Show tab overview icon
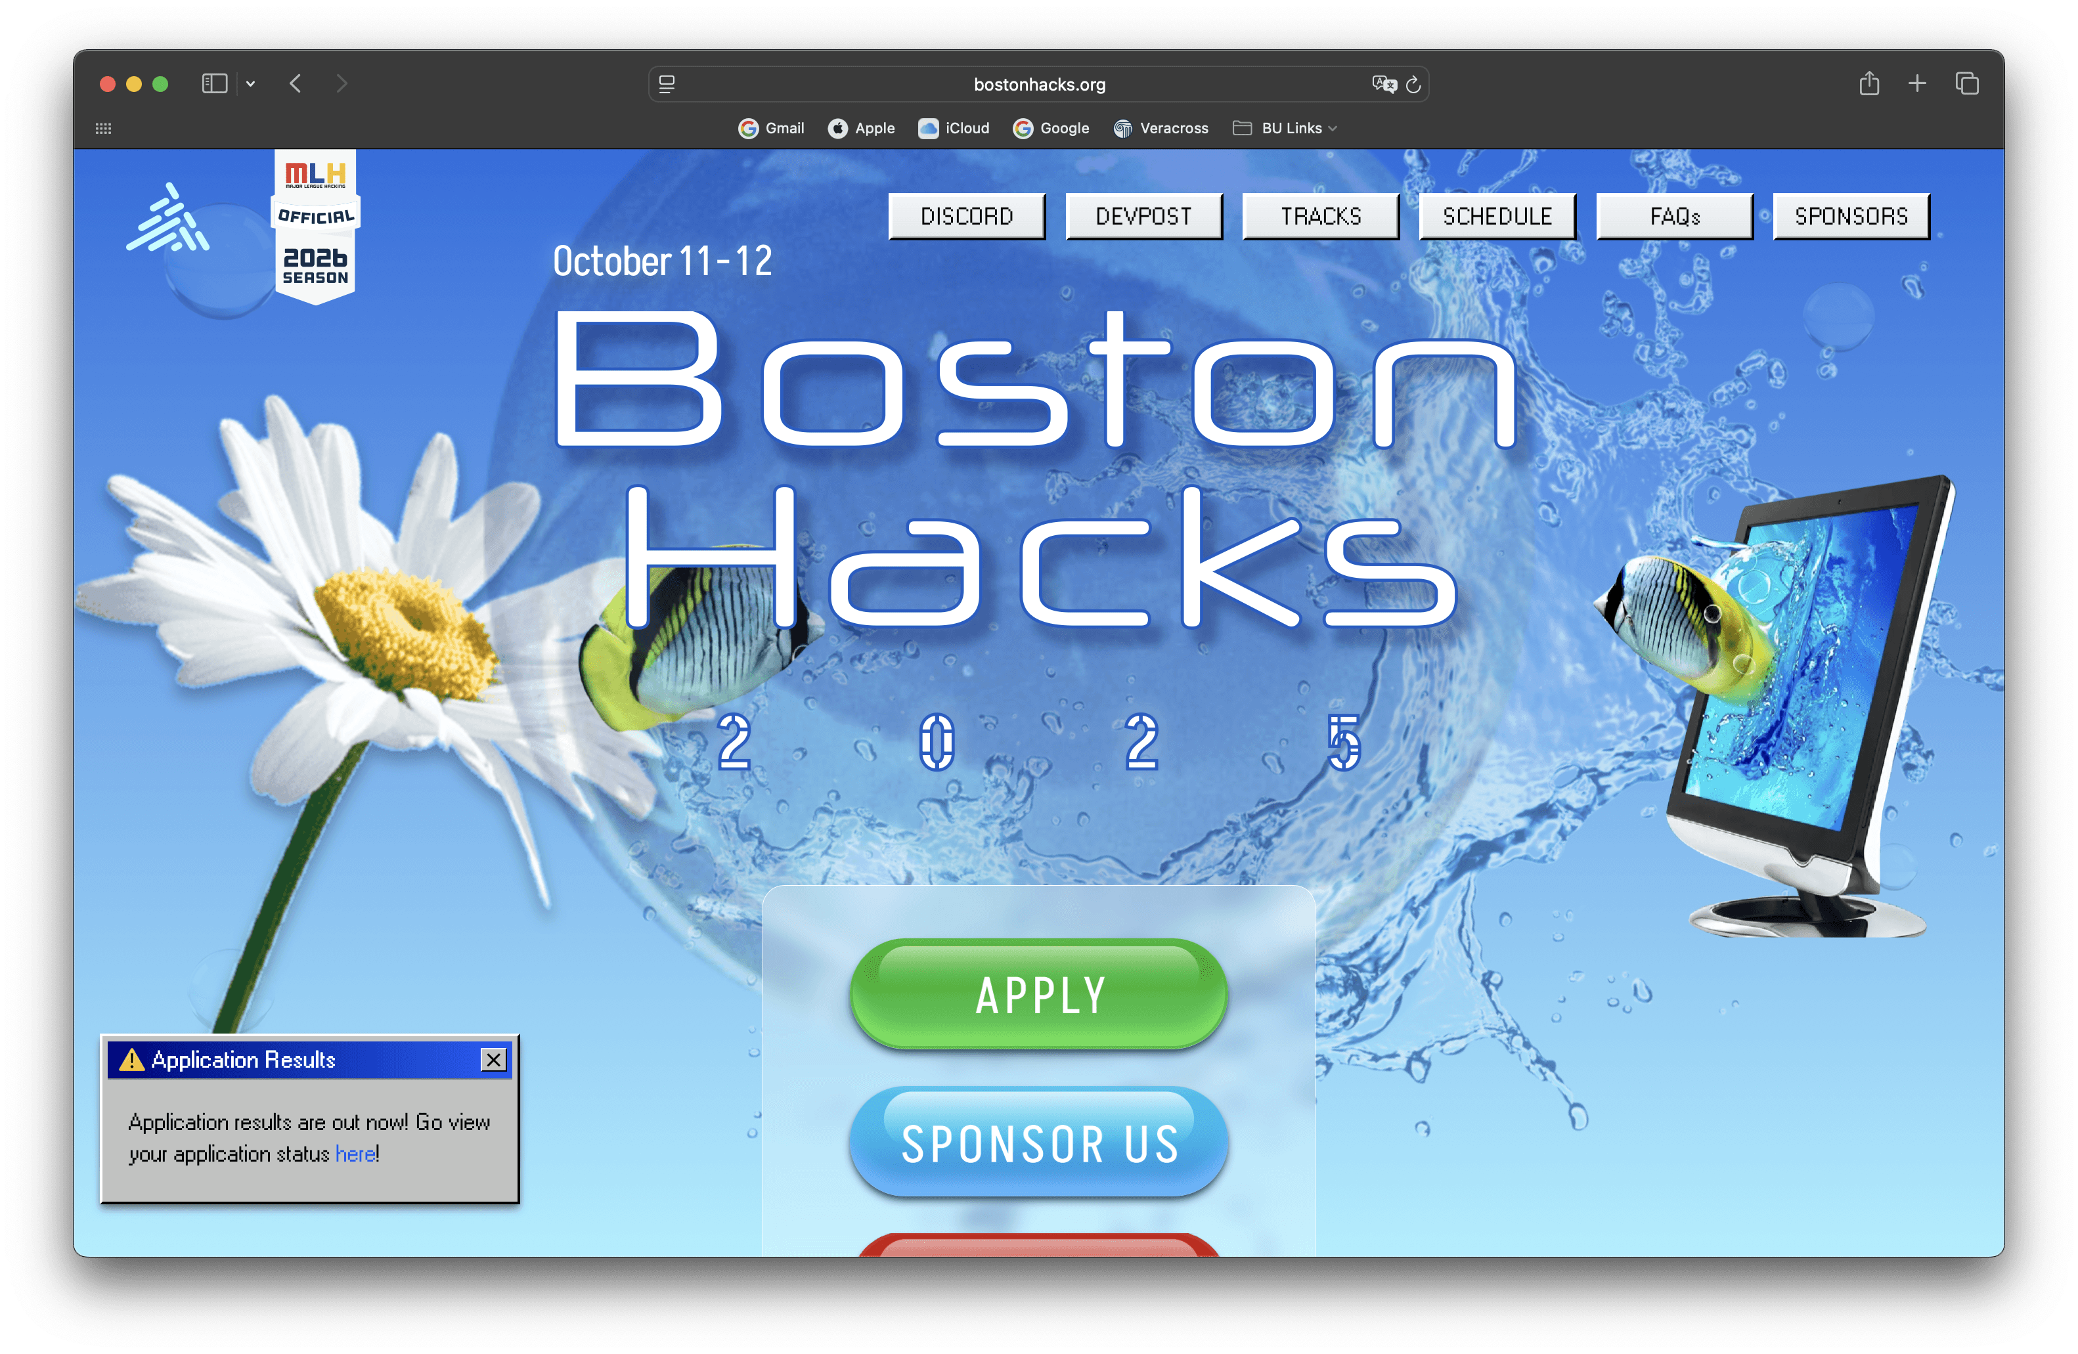This screenshot has height=1354, width=2078. point(1967,84)
